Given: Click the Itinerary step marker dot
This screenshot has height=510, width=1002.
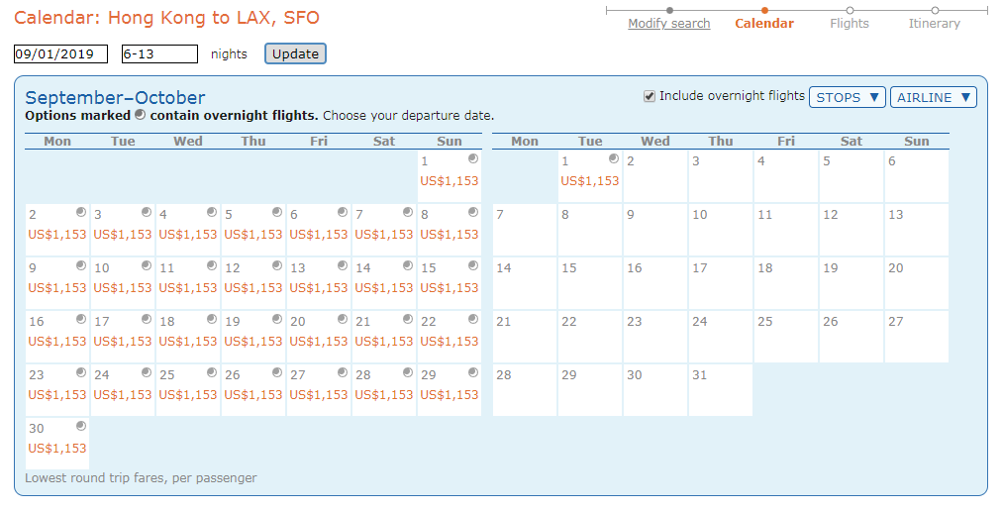Looking at the screenshot, I should point(935,10).
